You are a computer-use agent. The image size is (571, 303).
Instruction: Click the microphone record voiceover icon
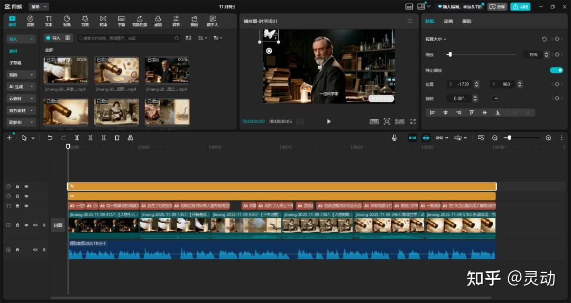pos(394,138)
